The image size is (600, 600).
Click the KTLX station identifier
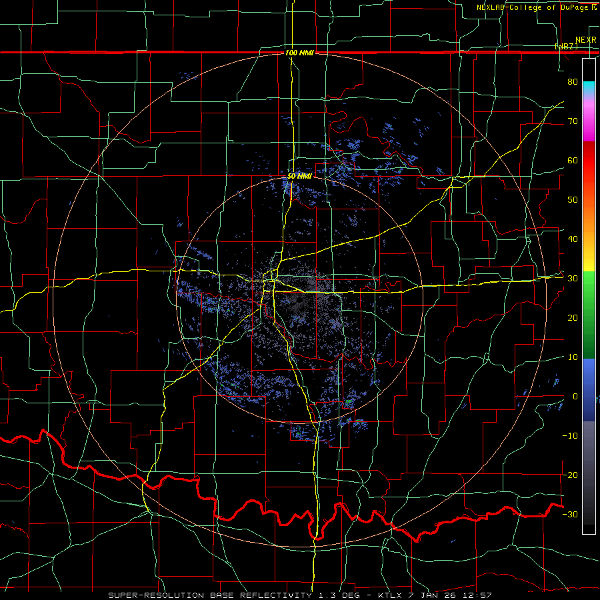(391, 595)
